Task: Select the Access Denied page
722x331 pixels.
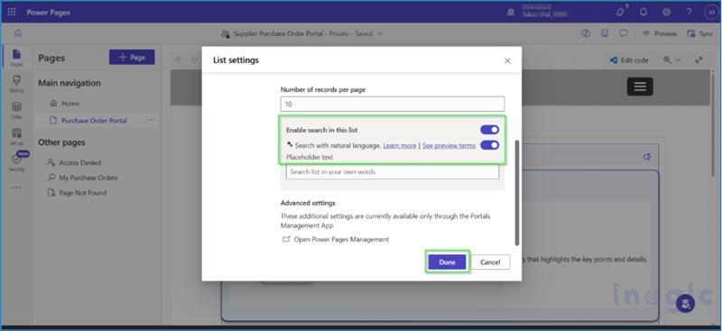Action: [x=74, y=162]
